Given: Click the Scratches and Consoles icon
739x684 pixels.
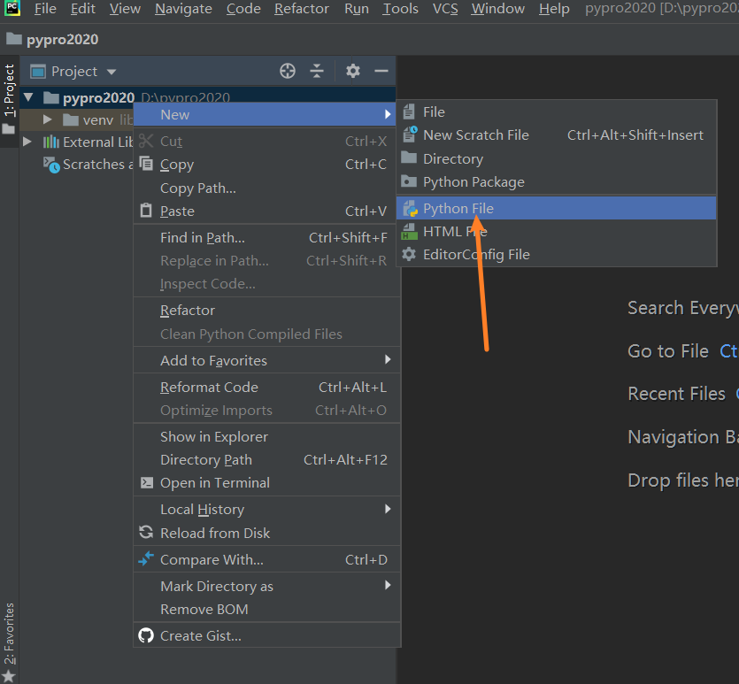Looking at the screenshot, I should tap(51, 165).
